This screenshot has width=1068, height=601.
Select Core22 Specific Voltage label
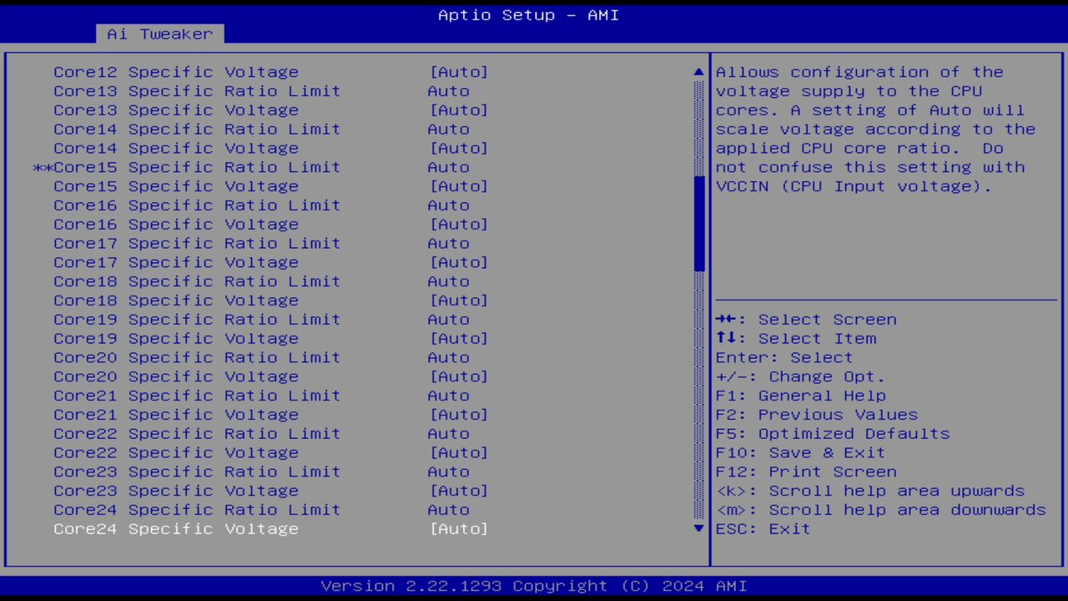(x=176, y=453)
